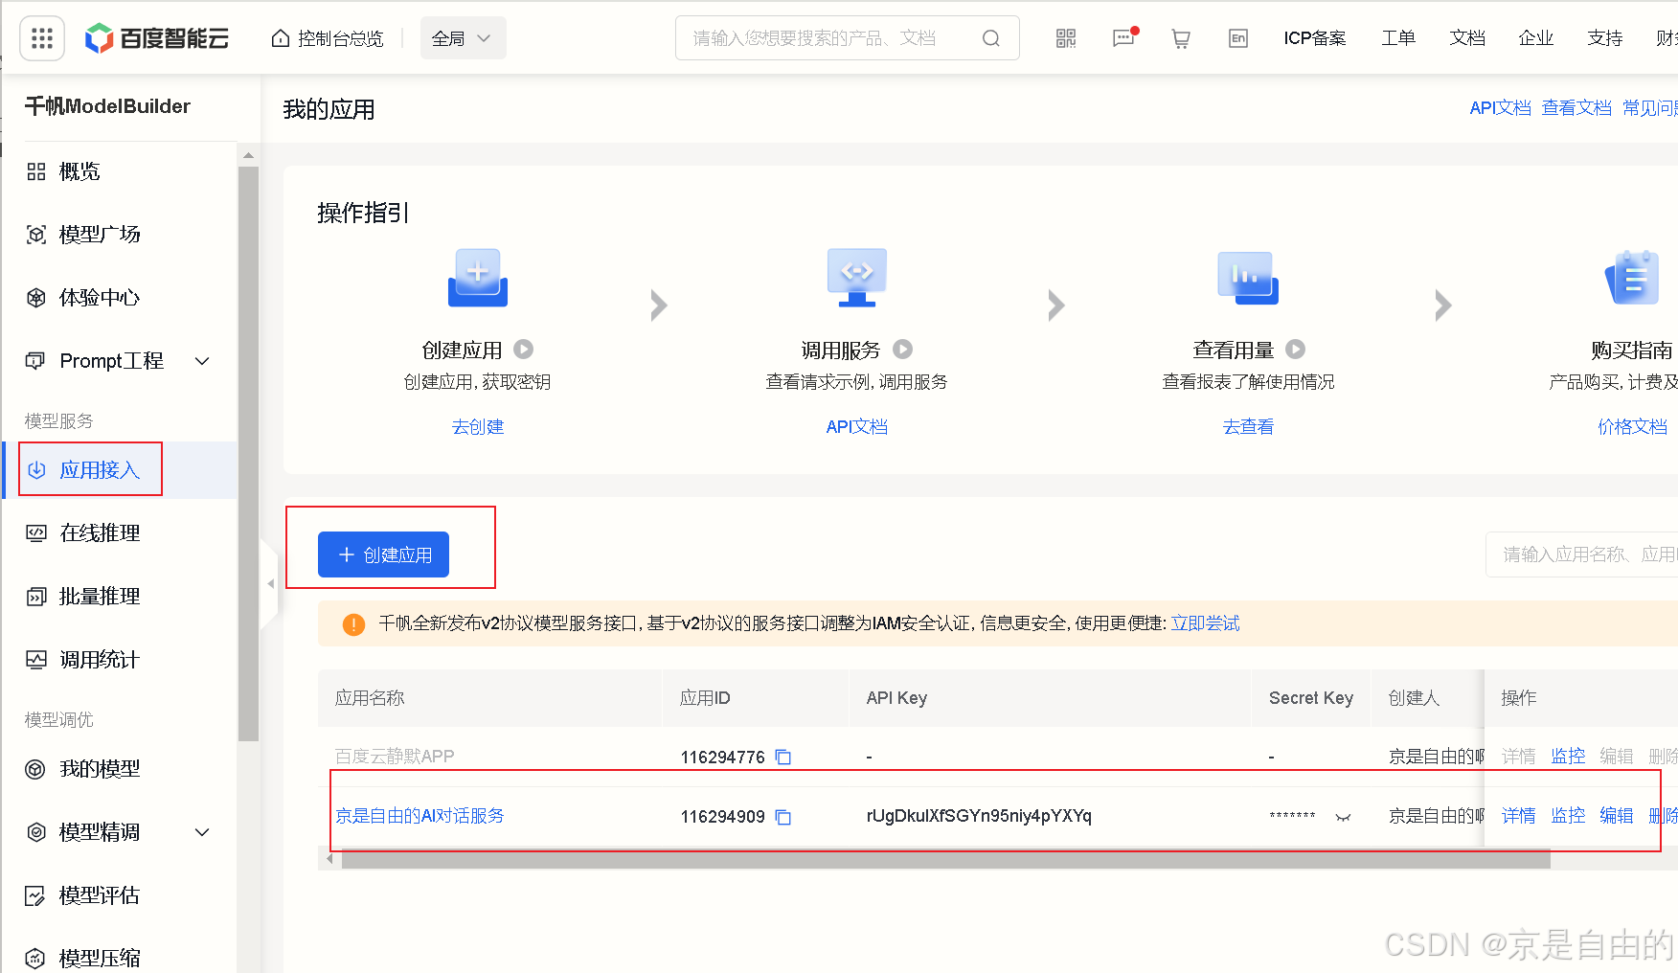This screenshot has height=973, width=1678.
Task: Click the search magnifier icon
Action: pyautogui.click(x=991, y=38)
